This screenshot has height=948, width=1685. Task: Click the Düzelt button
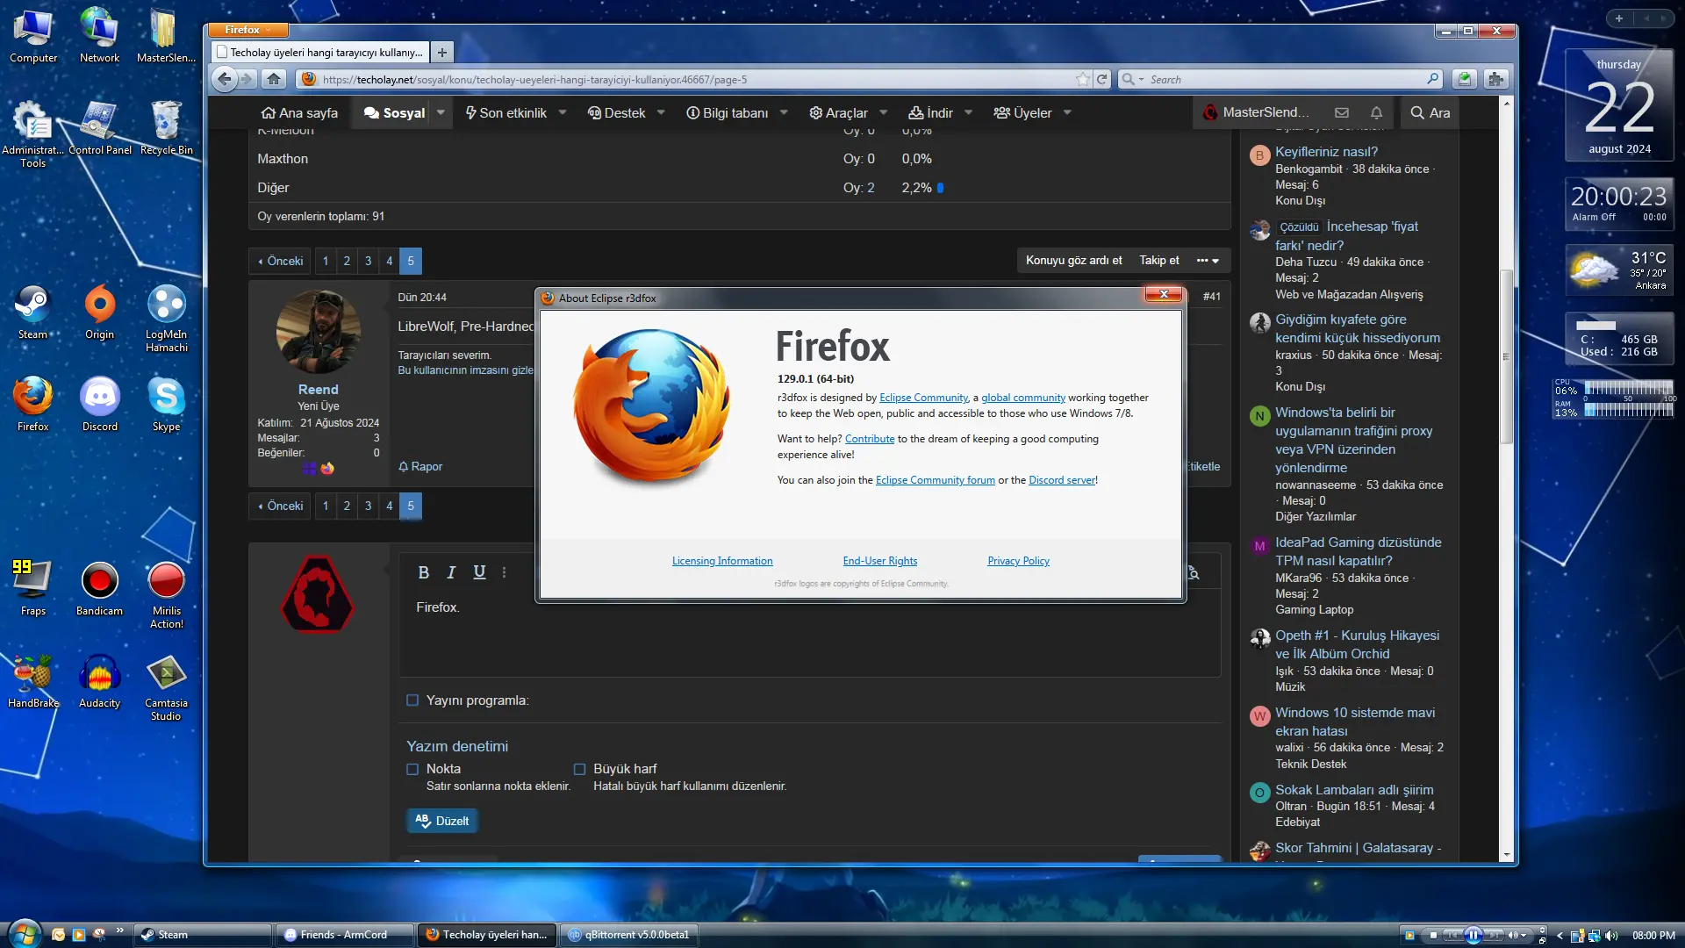tap(442, 821)
